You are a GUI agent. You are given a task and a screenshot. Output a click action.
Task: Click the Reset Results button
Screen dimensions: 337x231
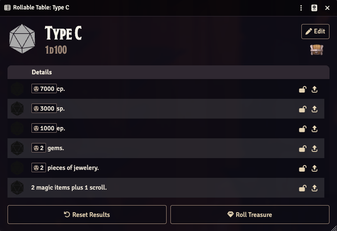[87, 215]
